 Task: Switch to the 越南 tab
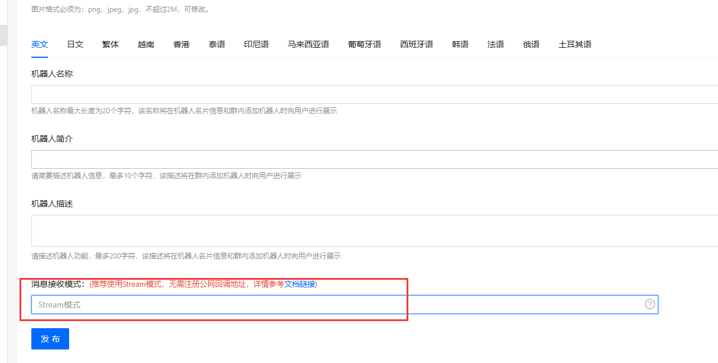click(x=146, y=44)
